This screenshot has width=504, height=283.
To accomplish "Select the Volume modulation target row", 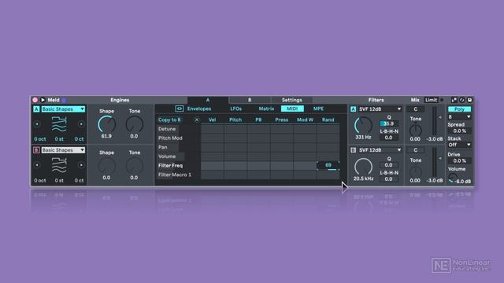I will pyautogui.click(x=167, y=156).
